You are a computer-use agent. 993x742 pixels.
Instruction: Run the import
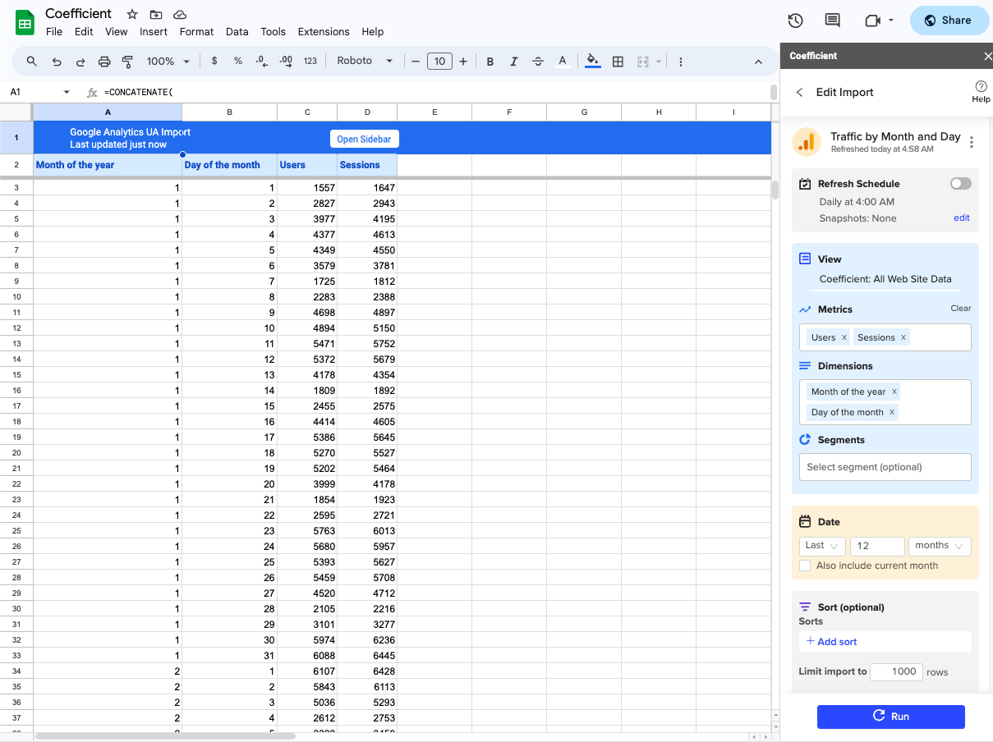[891, 717]
